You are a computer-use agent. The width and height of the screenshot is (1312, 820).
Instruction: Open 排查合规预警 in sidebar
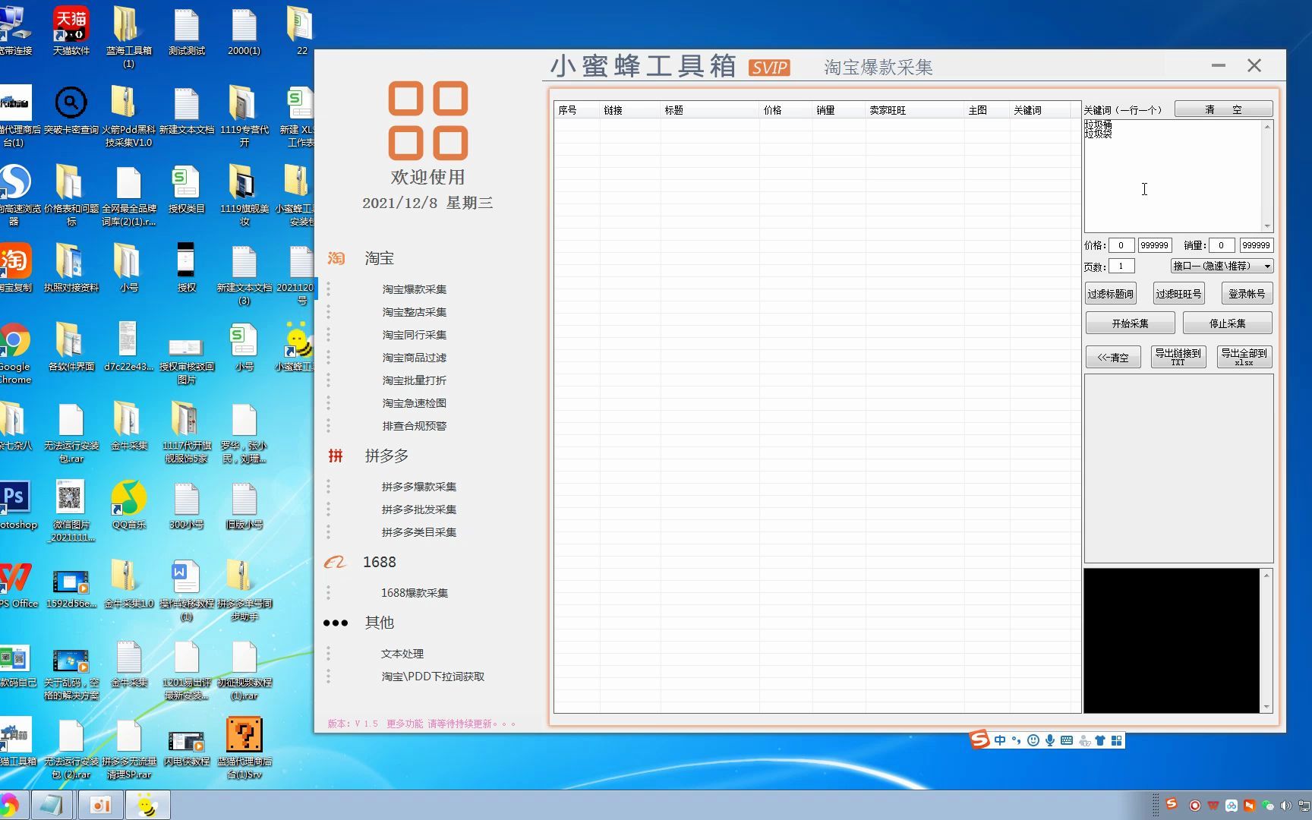point(414,426)
